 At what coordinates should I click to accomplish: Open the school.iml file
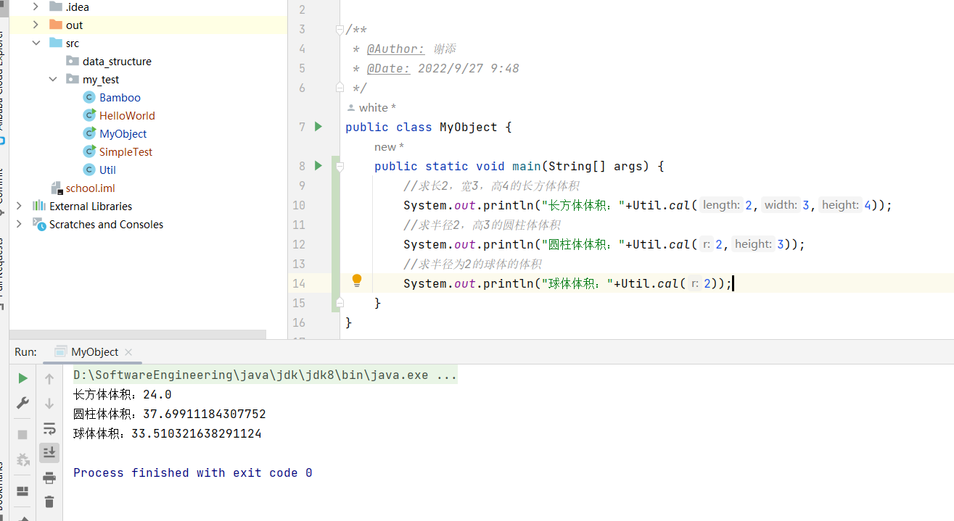click(x=90, y=188)
